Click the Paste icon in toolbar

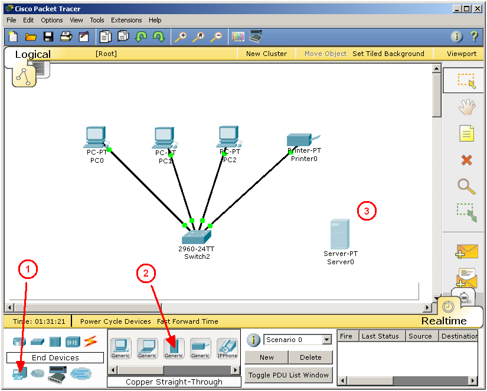click(x=123, y=37)
